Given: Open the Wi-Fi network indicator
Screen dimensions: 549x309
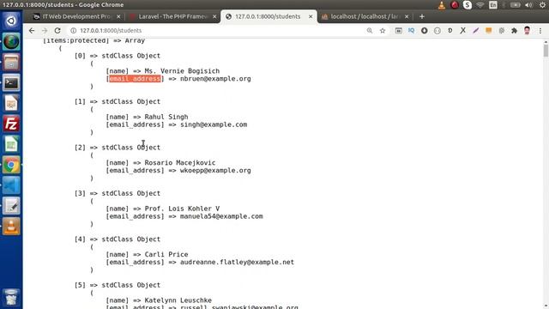Looking at the screenshot, I should [480, 5].
